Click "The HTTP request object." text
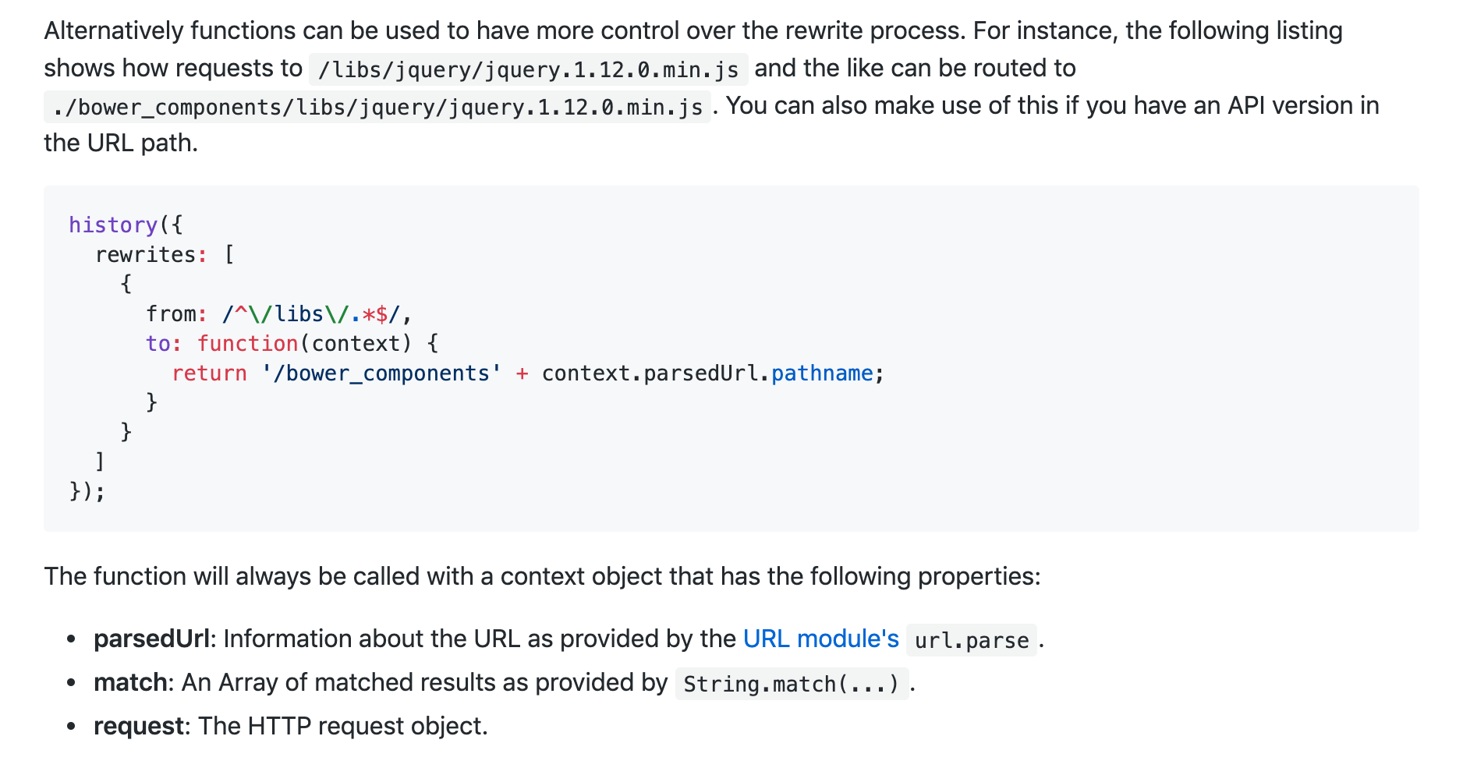Screen dimensions: 1463x775 tap(342, 727)
